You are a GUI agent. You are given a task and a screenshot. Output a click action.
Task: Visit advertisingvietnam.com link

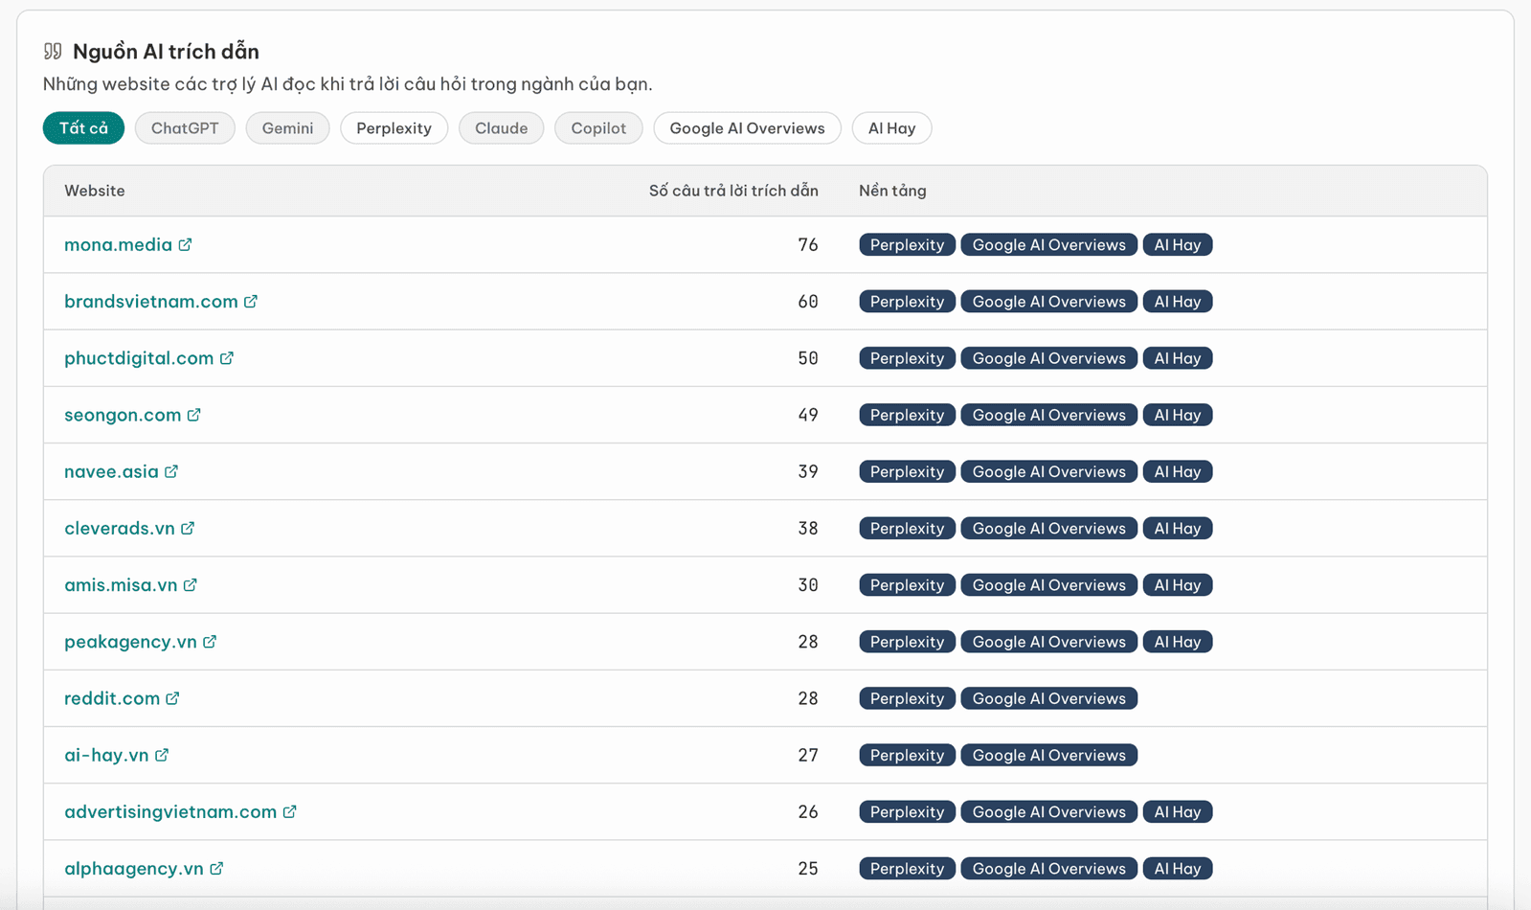[x=170, y=811]
